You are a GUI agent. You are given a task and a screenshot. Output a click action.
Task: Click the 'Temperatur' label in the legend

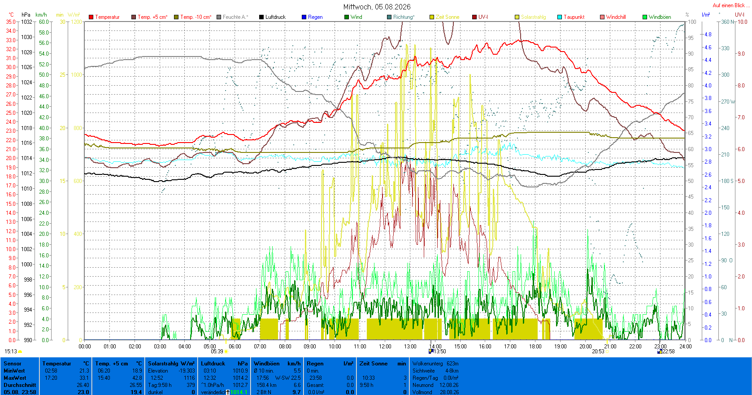(x=107, y=17)
